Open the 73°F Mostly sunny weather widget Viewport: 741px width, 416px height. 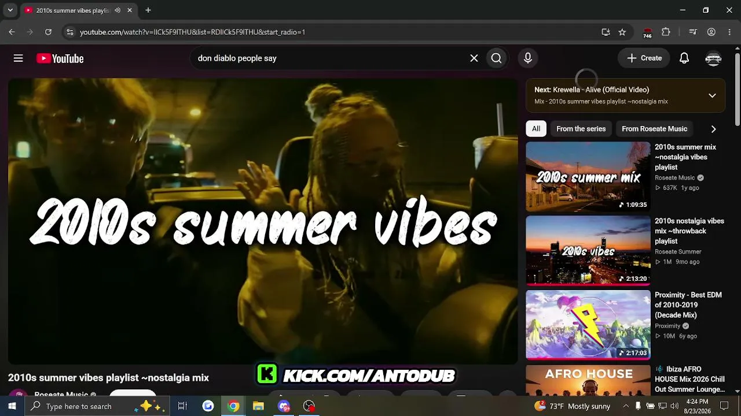(x=572, y=406)
